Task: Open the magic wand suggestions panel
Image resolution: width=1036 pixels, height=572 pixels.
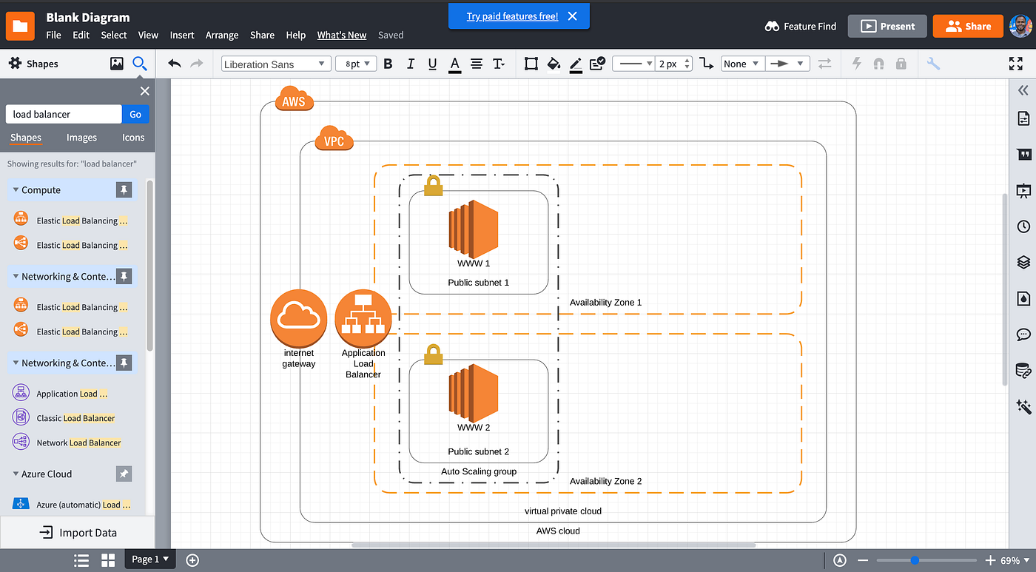Action: coord(1023,406)
